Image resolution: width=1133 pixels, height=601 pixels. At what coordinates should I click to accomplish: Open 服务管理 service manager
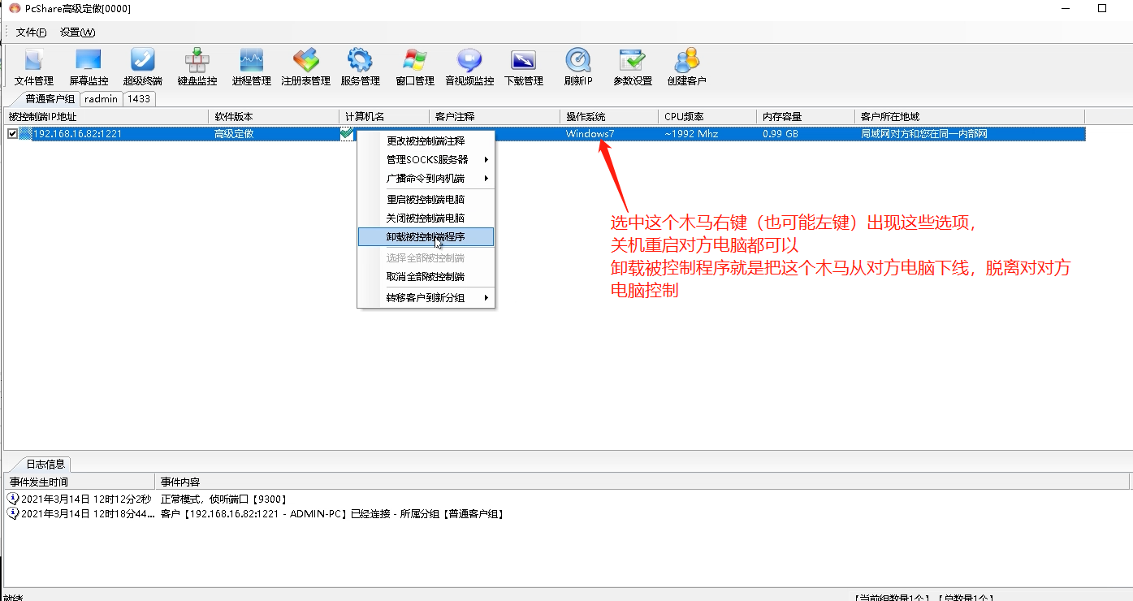tap(360, 67)
